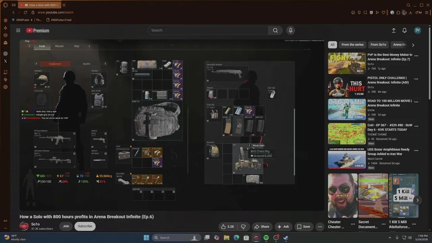Open more actions for 'CoD - EP 367' video
The image size is (432, 243).
(x=416, y=126)
